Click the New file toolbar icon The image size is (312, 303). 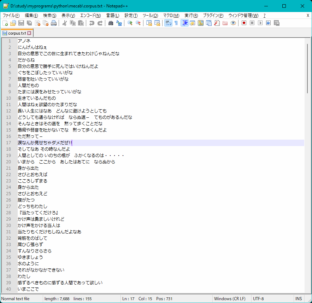pyautogui.click(x=5, y=23)
